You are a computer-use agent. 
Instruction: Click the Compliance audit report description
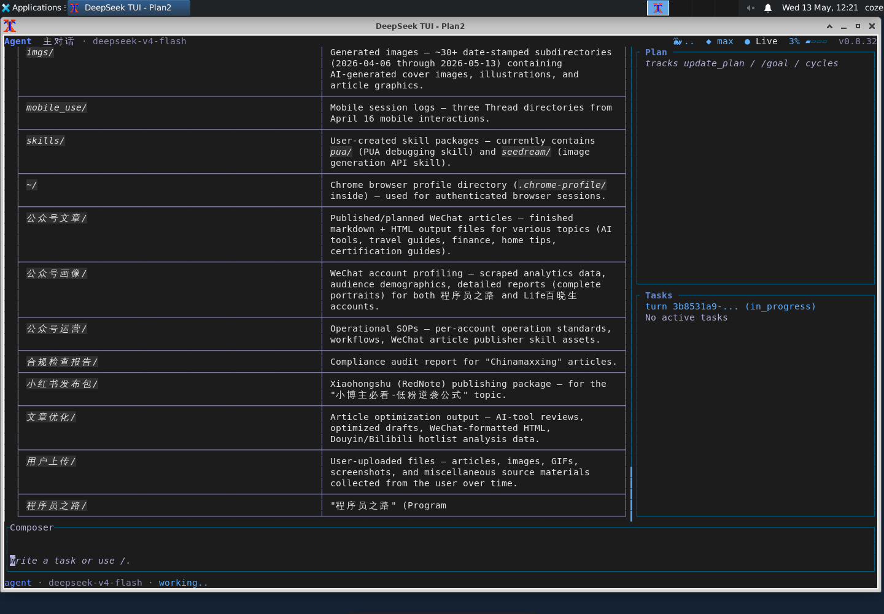(474, 362)
